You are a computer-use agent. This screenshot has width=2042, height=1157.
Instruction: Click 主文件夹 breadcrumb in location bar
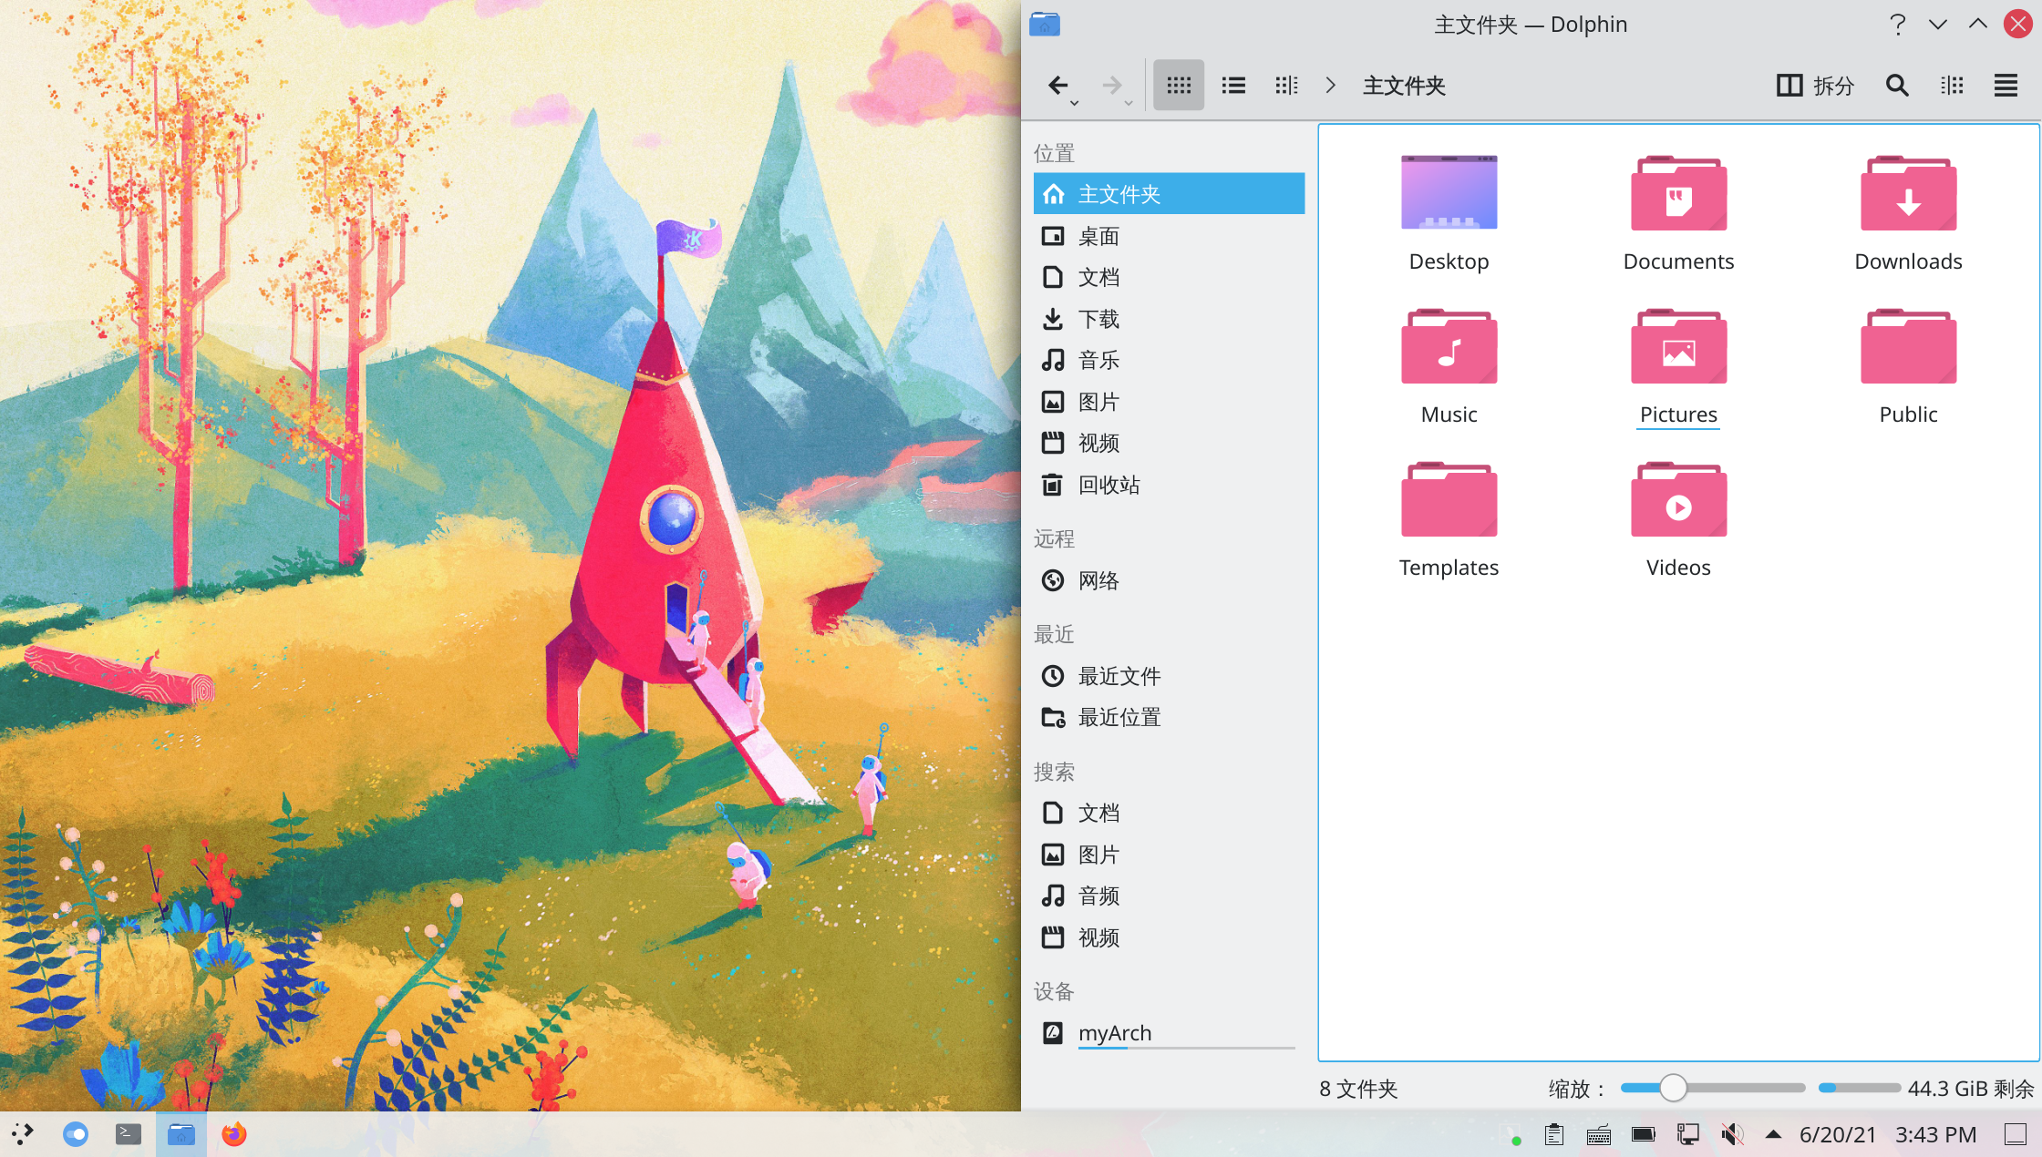[1404, 86]
